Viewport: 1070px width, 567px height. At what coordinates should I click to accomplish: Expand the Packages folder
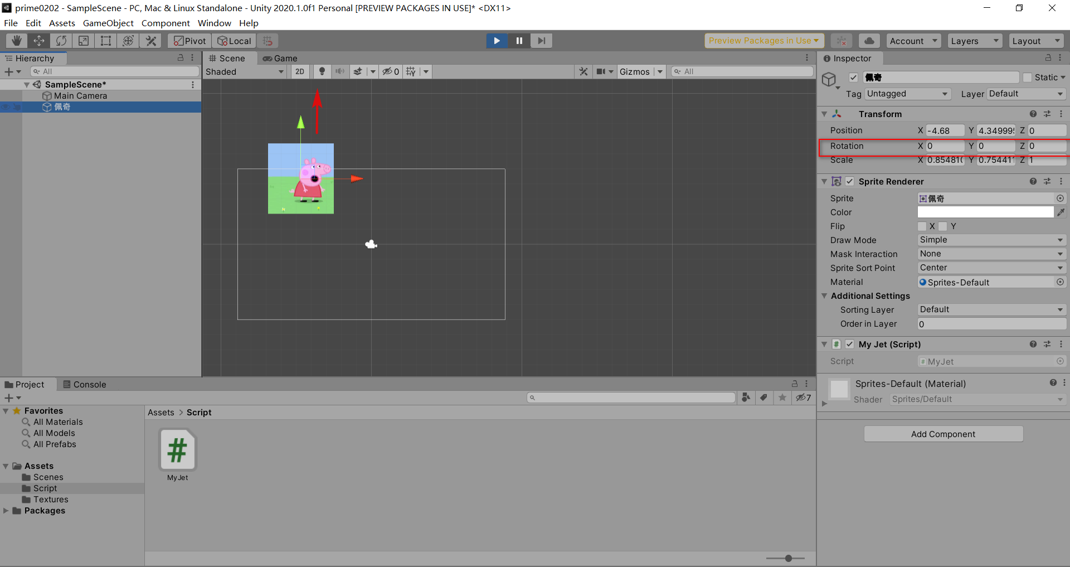[x=6, y=510]
